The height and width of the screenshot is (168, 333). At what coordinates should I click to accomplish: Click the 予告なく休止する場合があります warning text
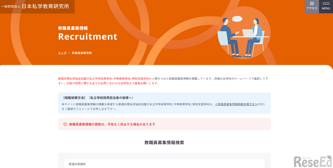coord(131,124)
